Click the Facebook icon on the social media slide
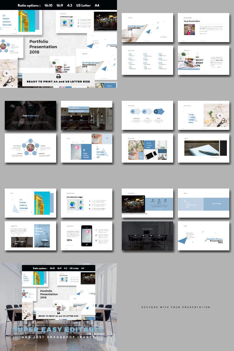The image size is (234, 351). pyautogui.click(x=135, y=235)
